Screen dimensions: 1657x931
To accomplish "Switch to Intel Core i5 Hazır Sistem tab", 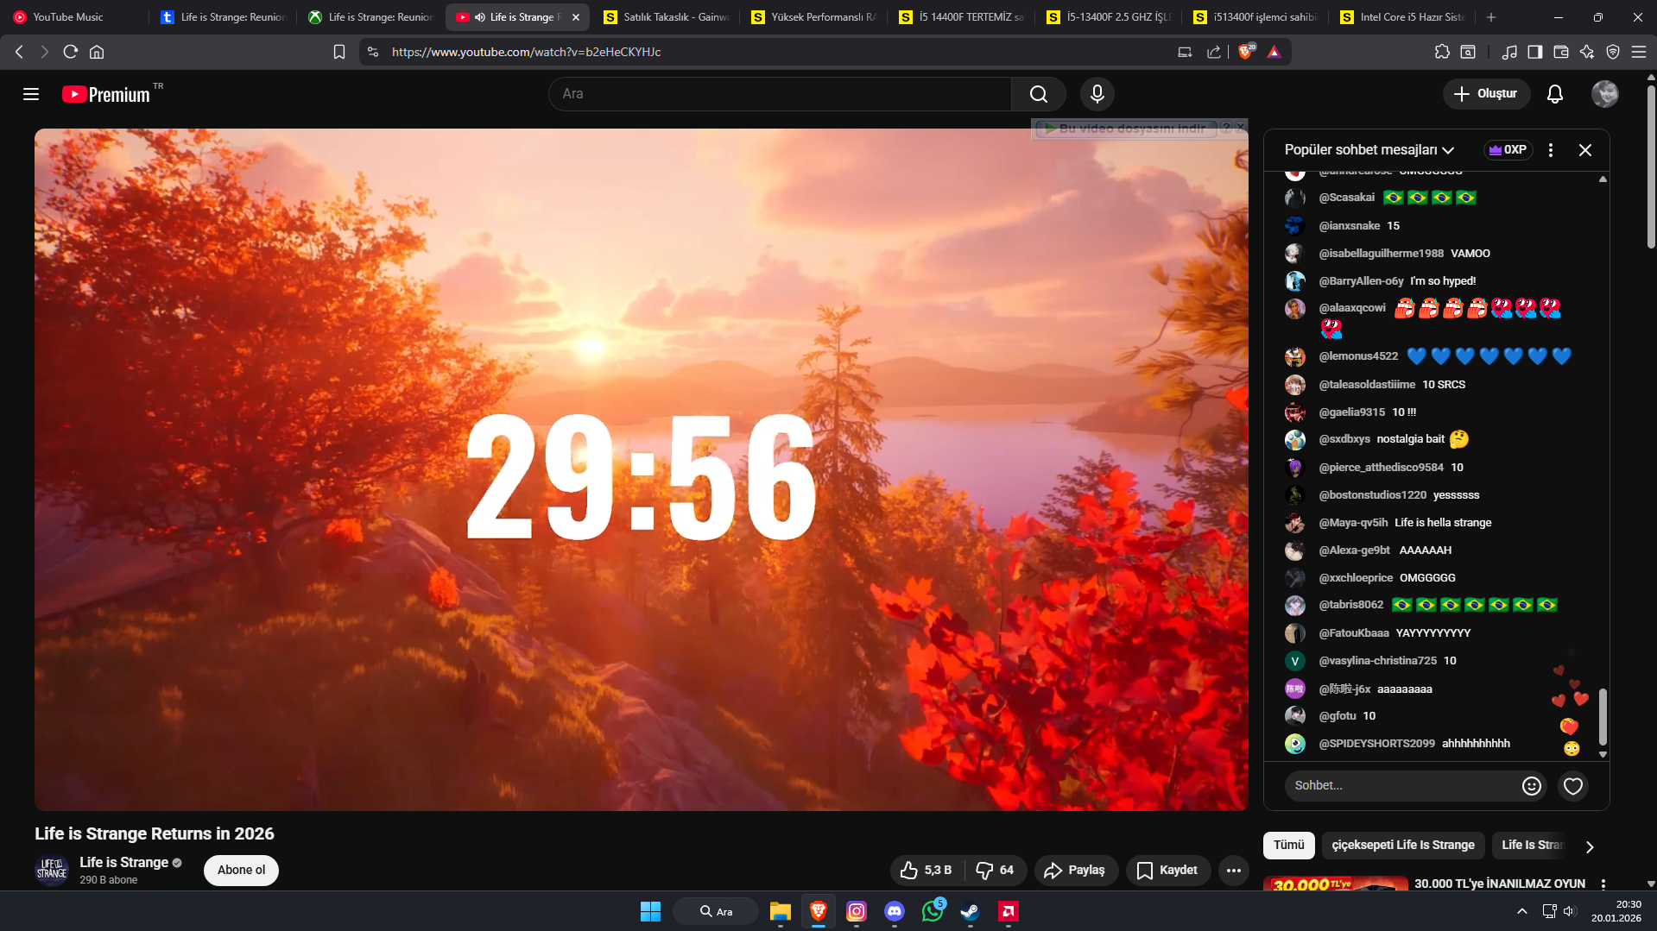I will (x=1404, y=17).
